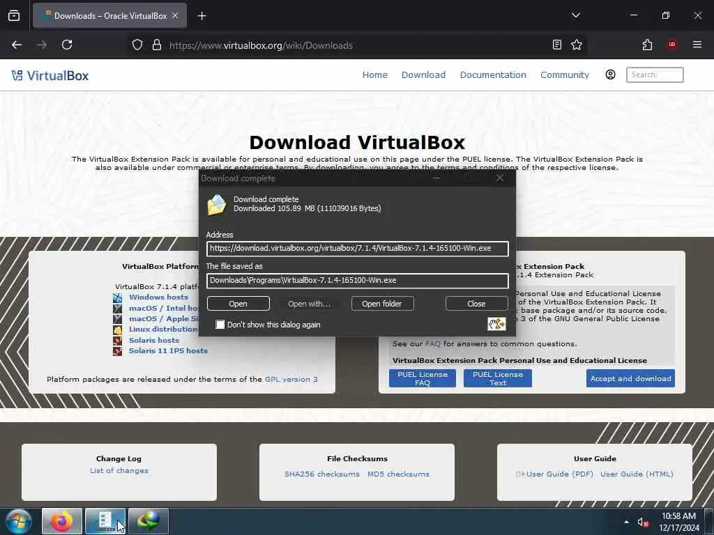Screen dimensions: 714x535
Task: Open the FAQ link in Extension Pack
Action: click(x=432, y=344)
